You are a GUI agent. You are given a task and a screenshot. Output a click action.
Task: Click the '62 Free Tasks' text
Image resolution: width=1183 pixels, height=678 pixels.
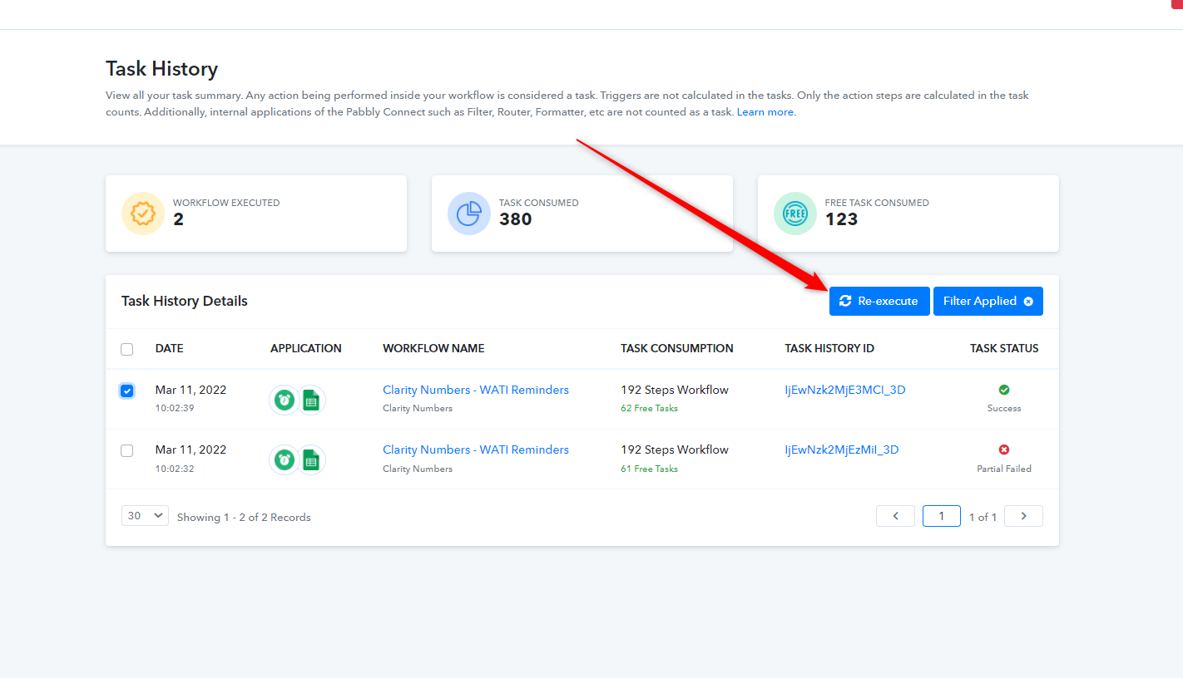coord(649,409)
